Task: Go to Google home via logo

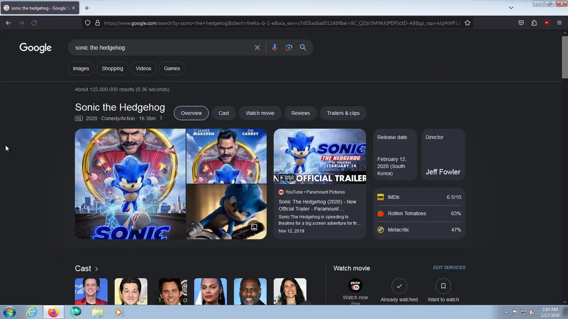Action: [35, 47]
